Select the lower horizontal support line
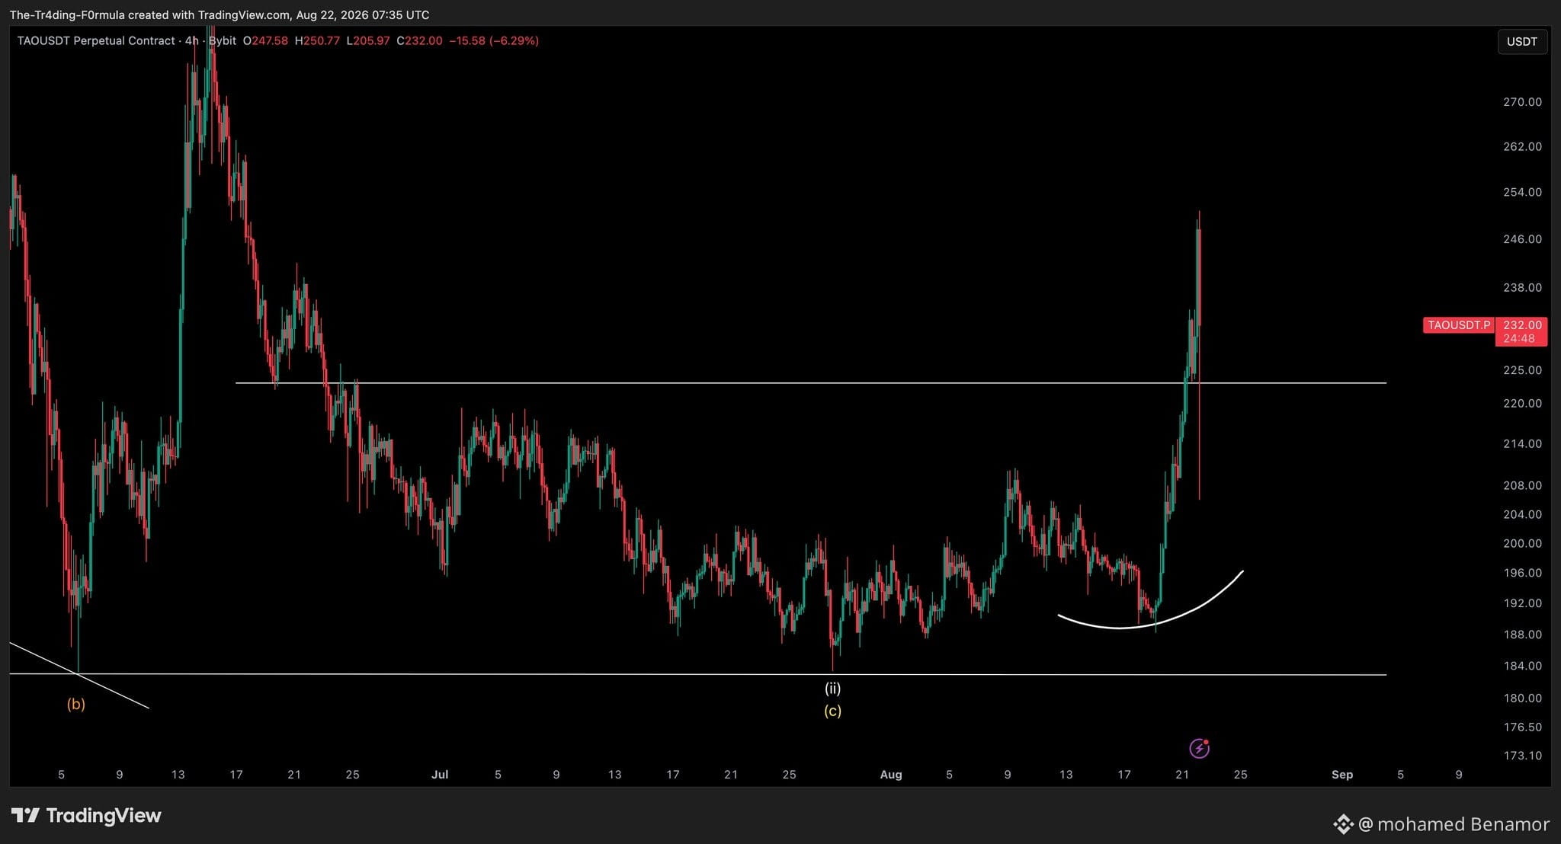This screenshot has width=1561, height=844. 697,674
